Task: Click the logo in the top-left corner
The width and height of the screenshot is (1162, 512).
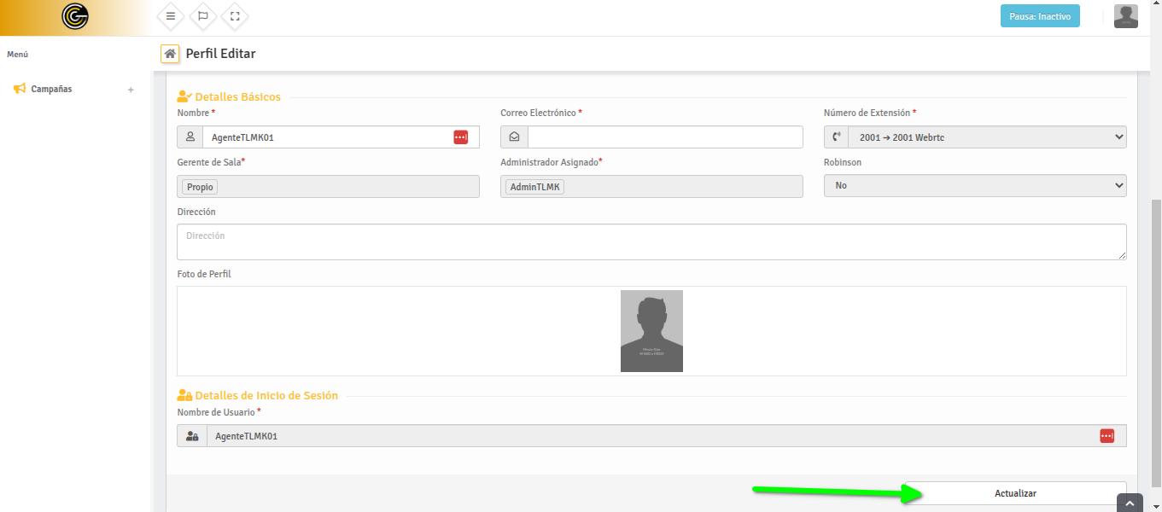Action: click(75, 17)
